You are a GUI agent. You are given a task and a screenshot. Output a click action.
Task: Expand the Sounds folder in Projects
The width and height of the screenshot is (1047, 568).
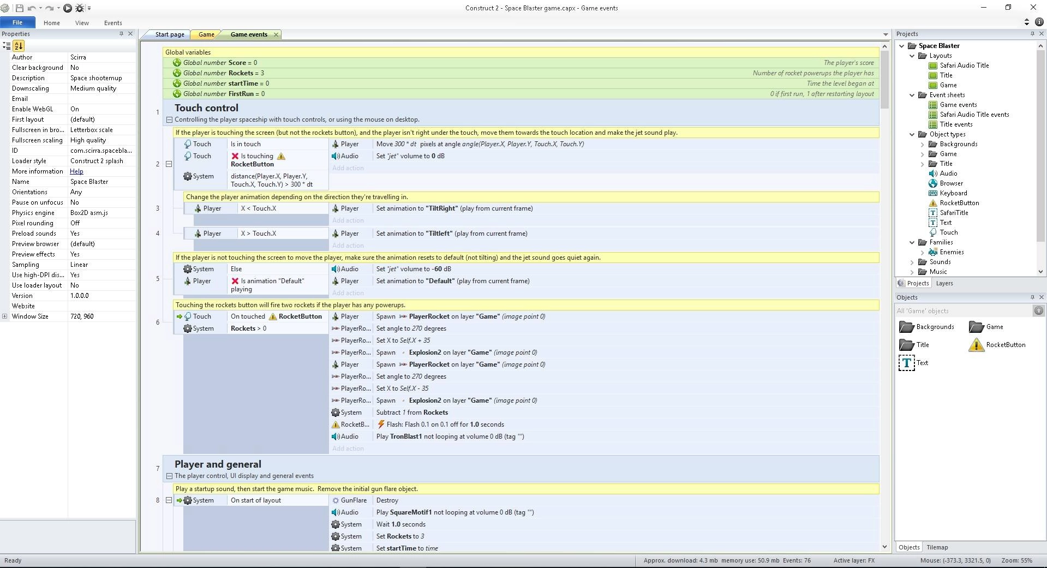pos(912,262)
